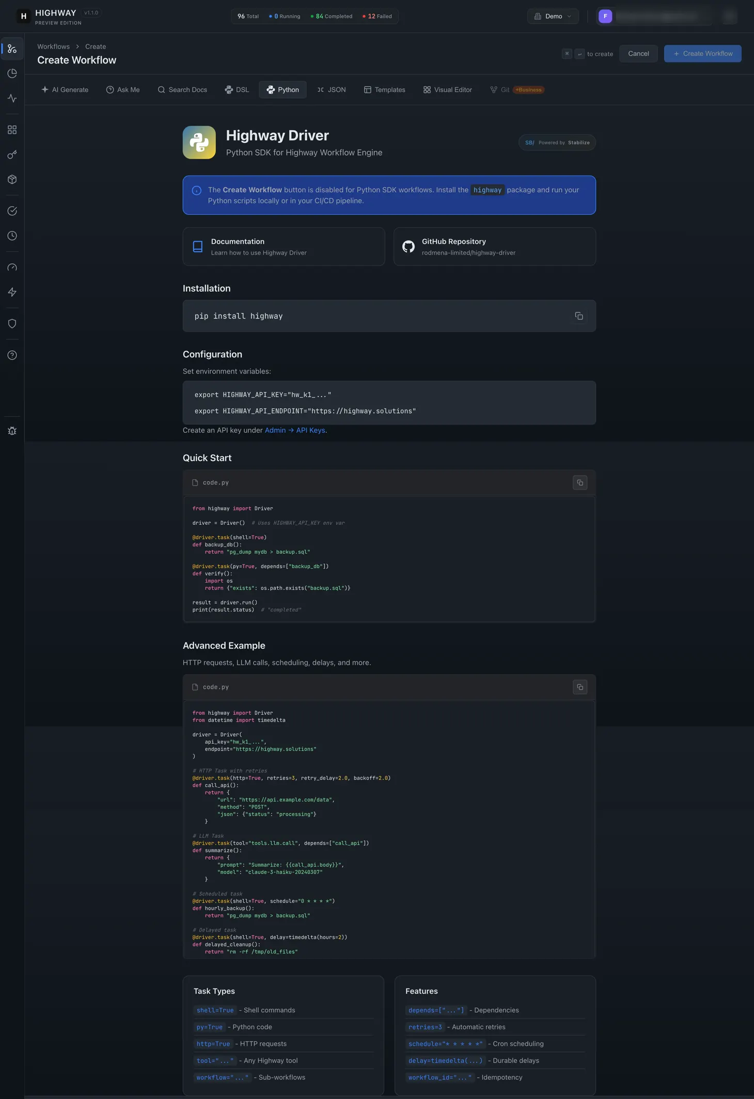Click the v1.1.0 version badge

[91, 13]
